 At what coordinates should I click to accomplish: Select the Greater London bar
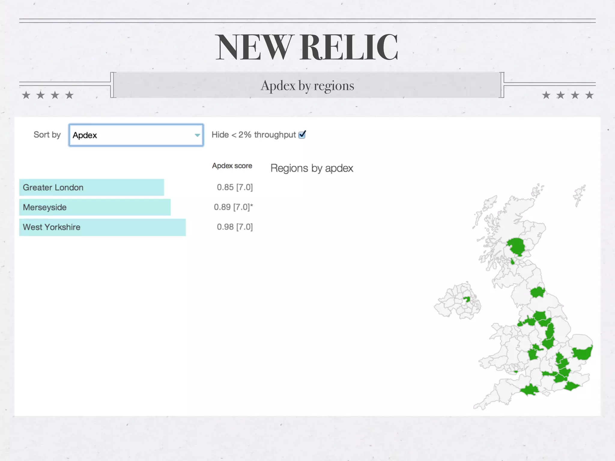(x=91, y=187)
